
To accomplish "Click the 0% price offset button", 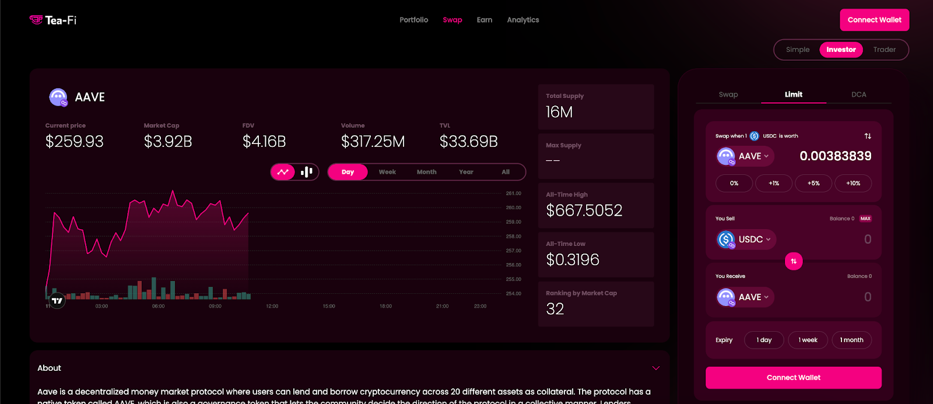I will tap(734, 183).
